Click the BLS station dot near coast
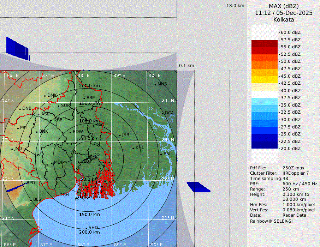This screenshot has width=320, height=247. (31, 200)
